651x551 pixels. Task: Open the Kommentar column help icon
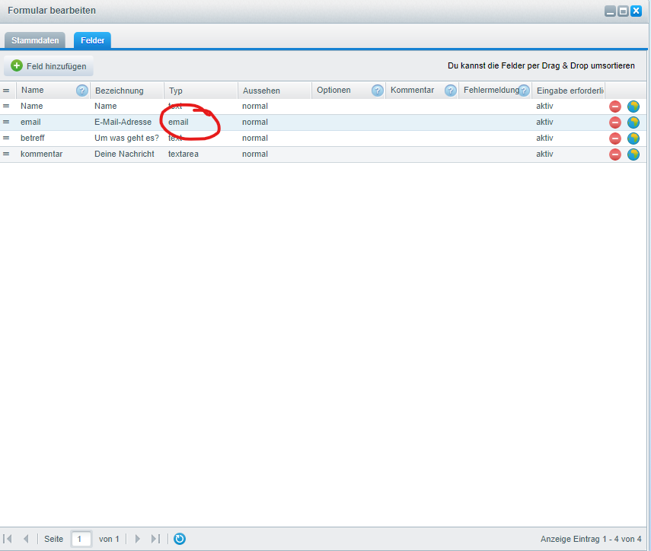451,91
